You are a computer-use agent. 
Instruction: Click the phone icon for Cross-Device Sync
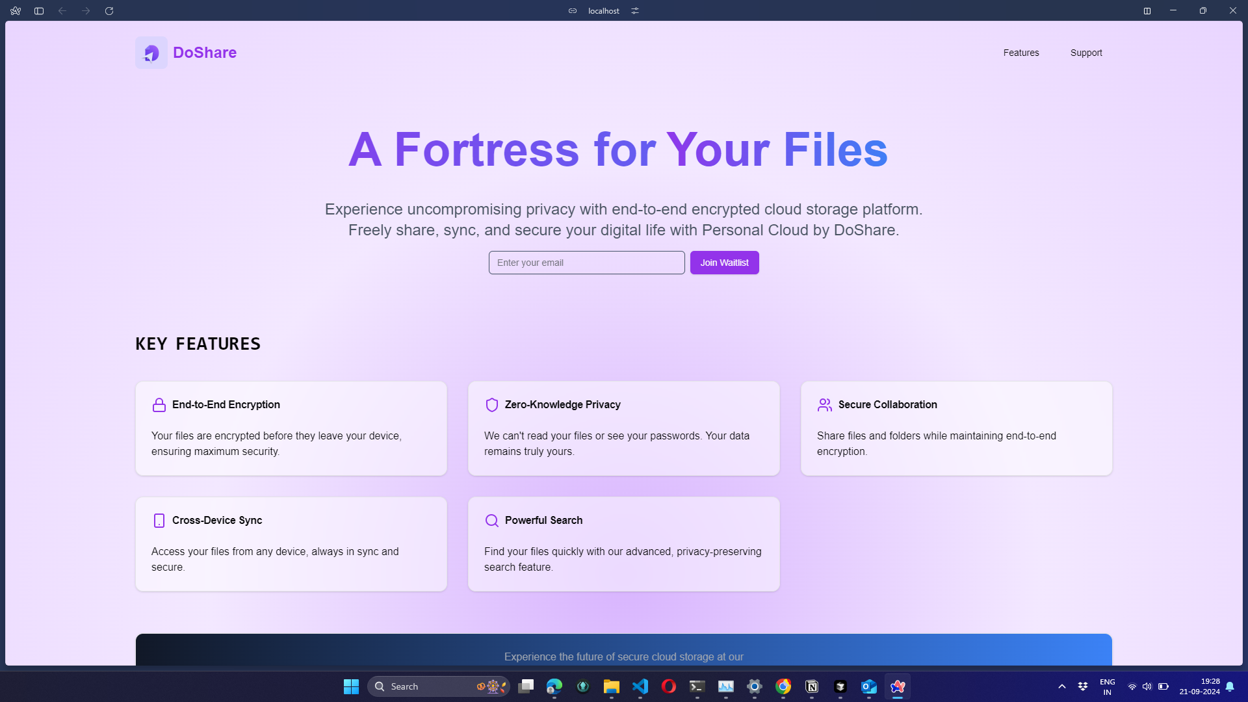click(x=159, y=521)
